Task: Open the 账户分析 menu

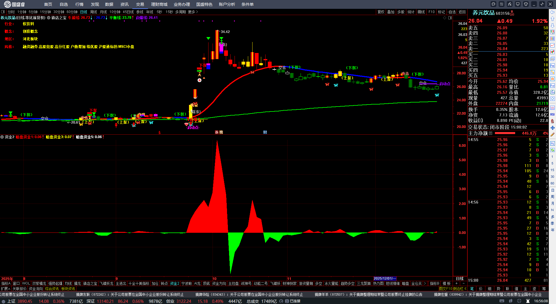Action: [x=227, y=4]
